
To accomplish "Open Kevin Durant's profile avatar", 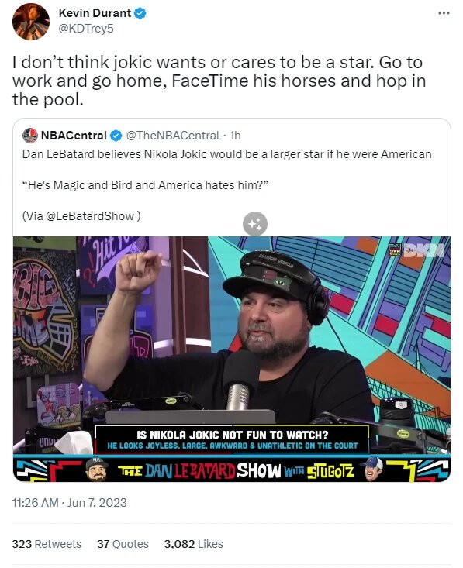I will [31, 22].
